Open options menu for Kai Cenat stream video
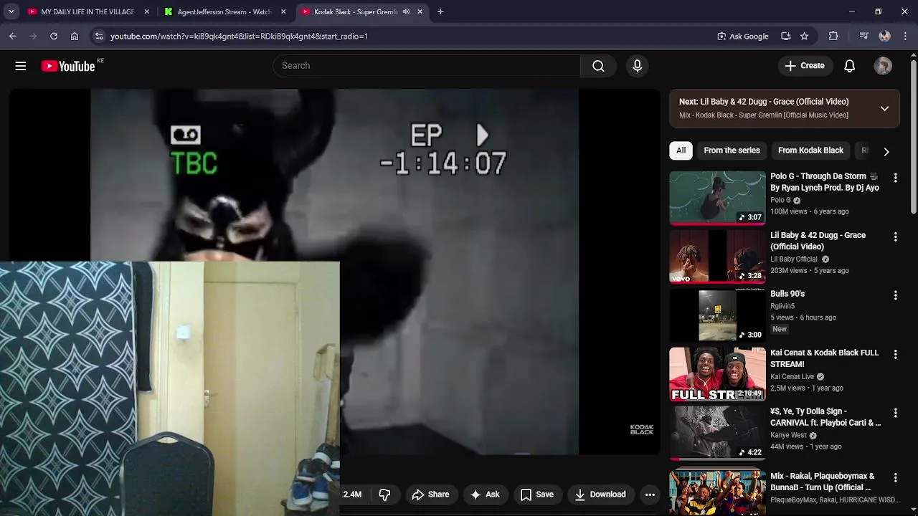918x516 pixels. [x=895, y=354]
